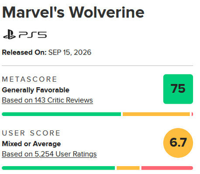200x174 pixels.
Task: Click the red negative user ratings bar
Action: 167,168
